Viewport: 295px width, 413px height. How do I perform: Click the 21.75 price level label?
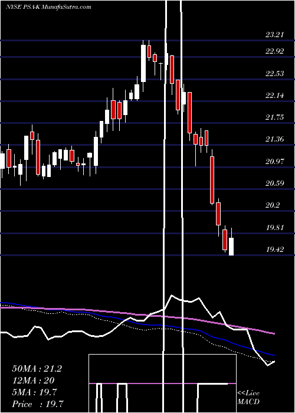tap(275, 117)
